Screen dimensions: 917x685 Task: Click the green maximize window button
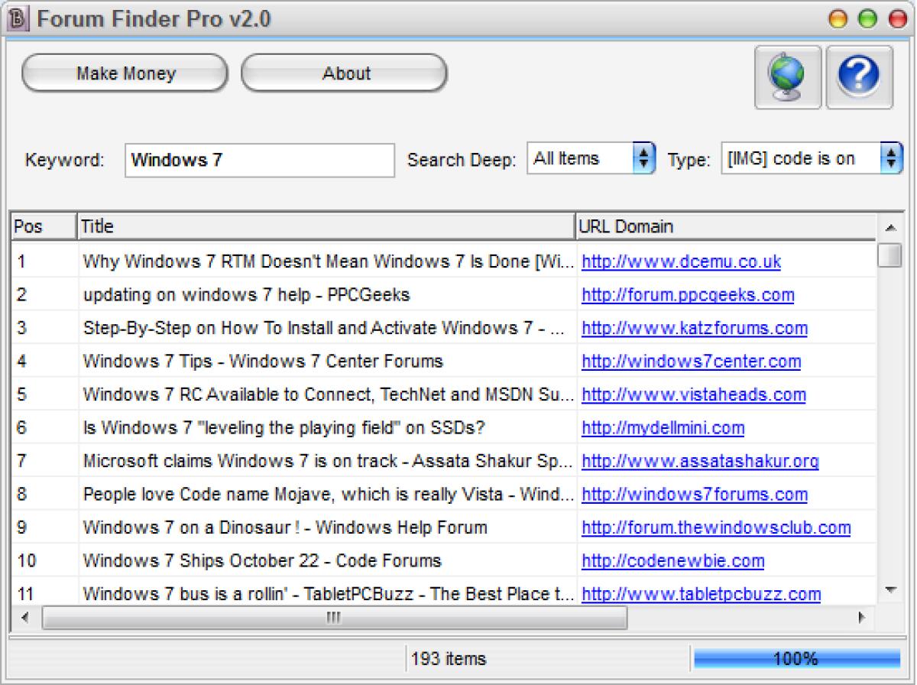click(x=868, y=18)
